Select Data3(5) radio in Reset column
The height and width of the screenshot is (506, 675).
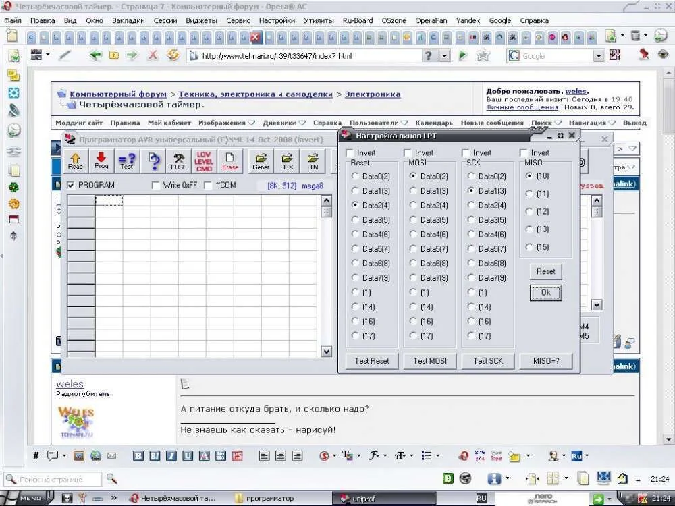(x=356, y=220)
